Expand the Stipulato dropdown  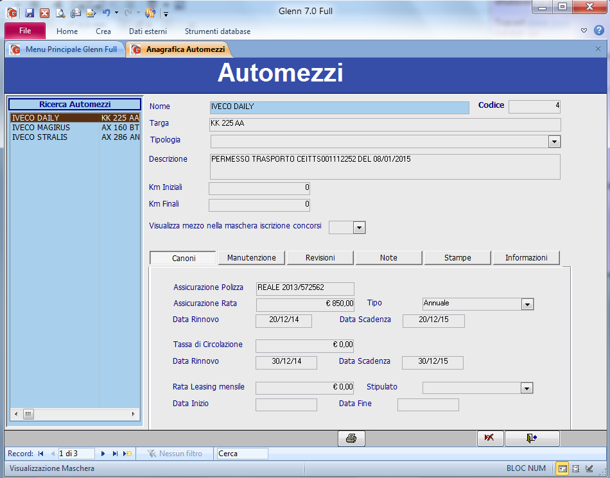[527, 388]
